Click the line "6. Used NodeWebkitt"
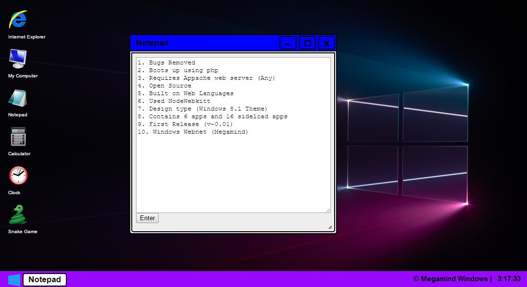Image resolution: width=527 pixels, height=287 pixels. coord(174,101)
